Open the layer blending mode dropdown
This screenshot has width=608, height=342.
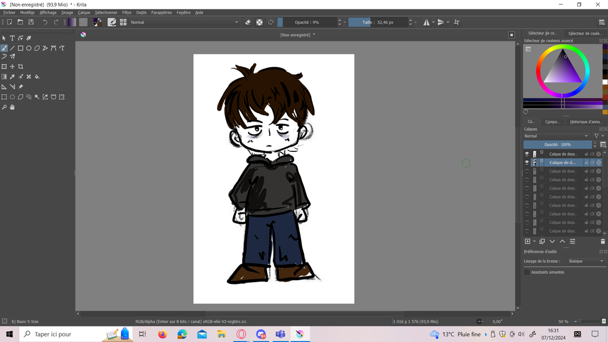click(556, 136)
